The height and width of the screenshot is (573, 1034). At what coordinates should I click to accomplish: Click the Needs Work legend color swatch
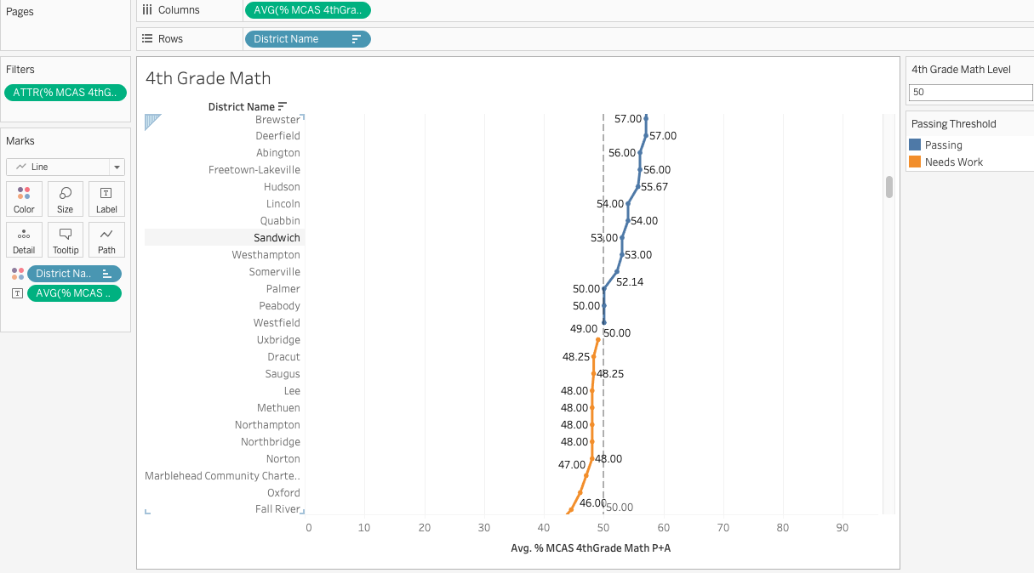[x=915, y=162]
